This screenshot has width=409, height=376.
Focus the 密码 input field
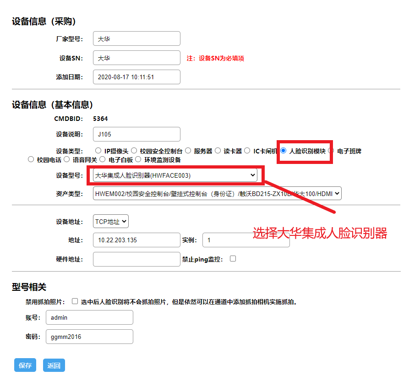coord(89,337)
